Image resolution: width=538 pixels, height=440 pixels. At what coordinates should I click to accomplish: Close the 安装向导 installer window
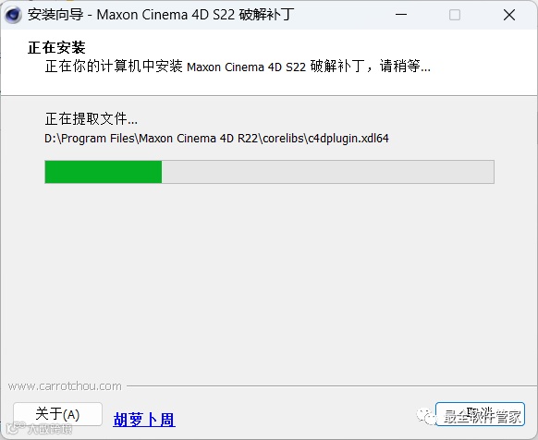(x=509, y=15)
